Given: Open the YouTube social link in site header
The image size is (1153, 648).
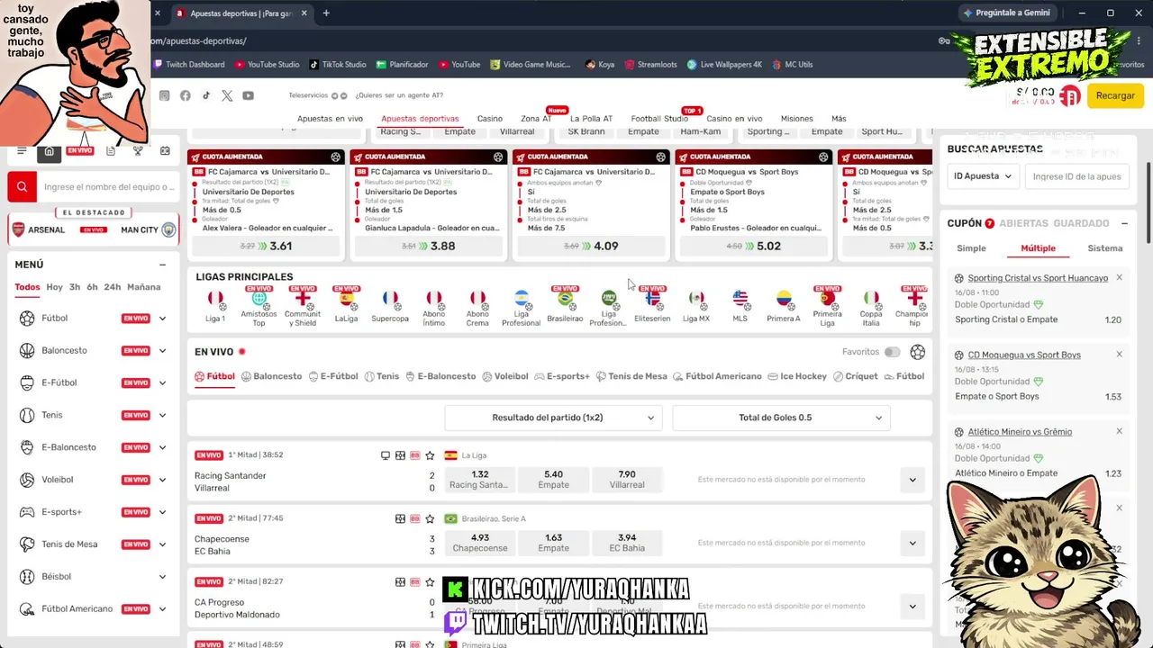Looking at the screenshot, I should click(x=248, y=95).
